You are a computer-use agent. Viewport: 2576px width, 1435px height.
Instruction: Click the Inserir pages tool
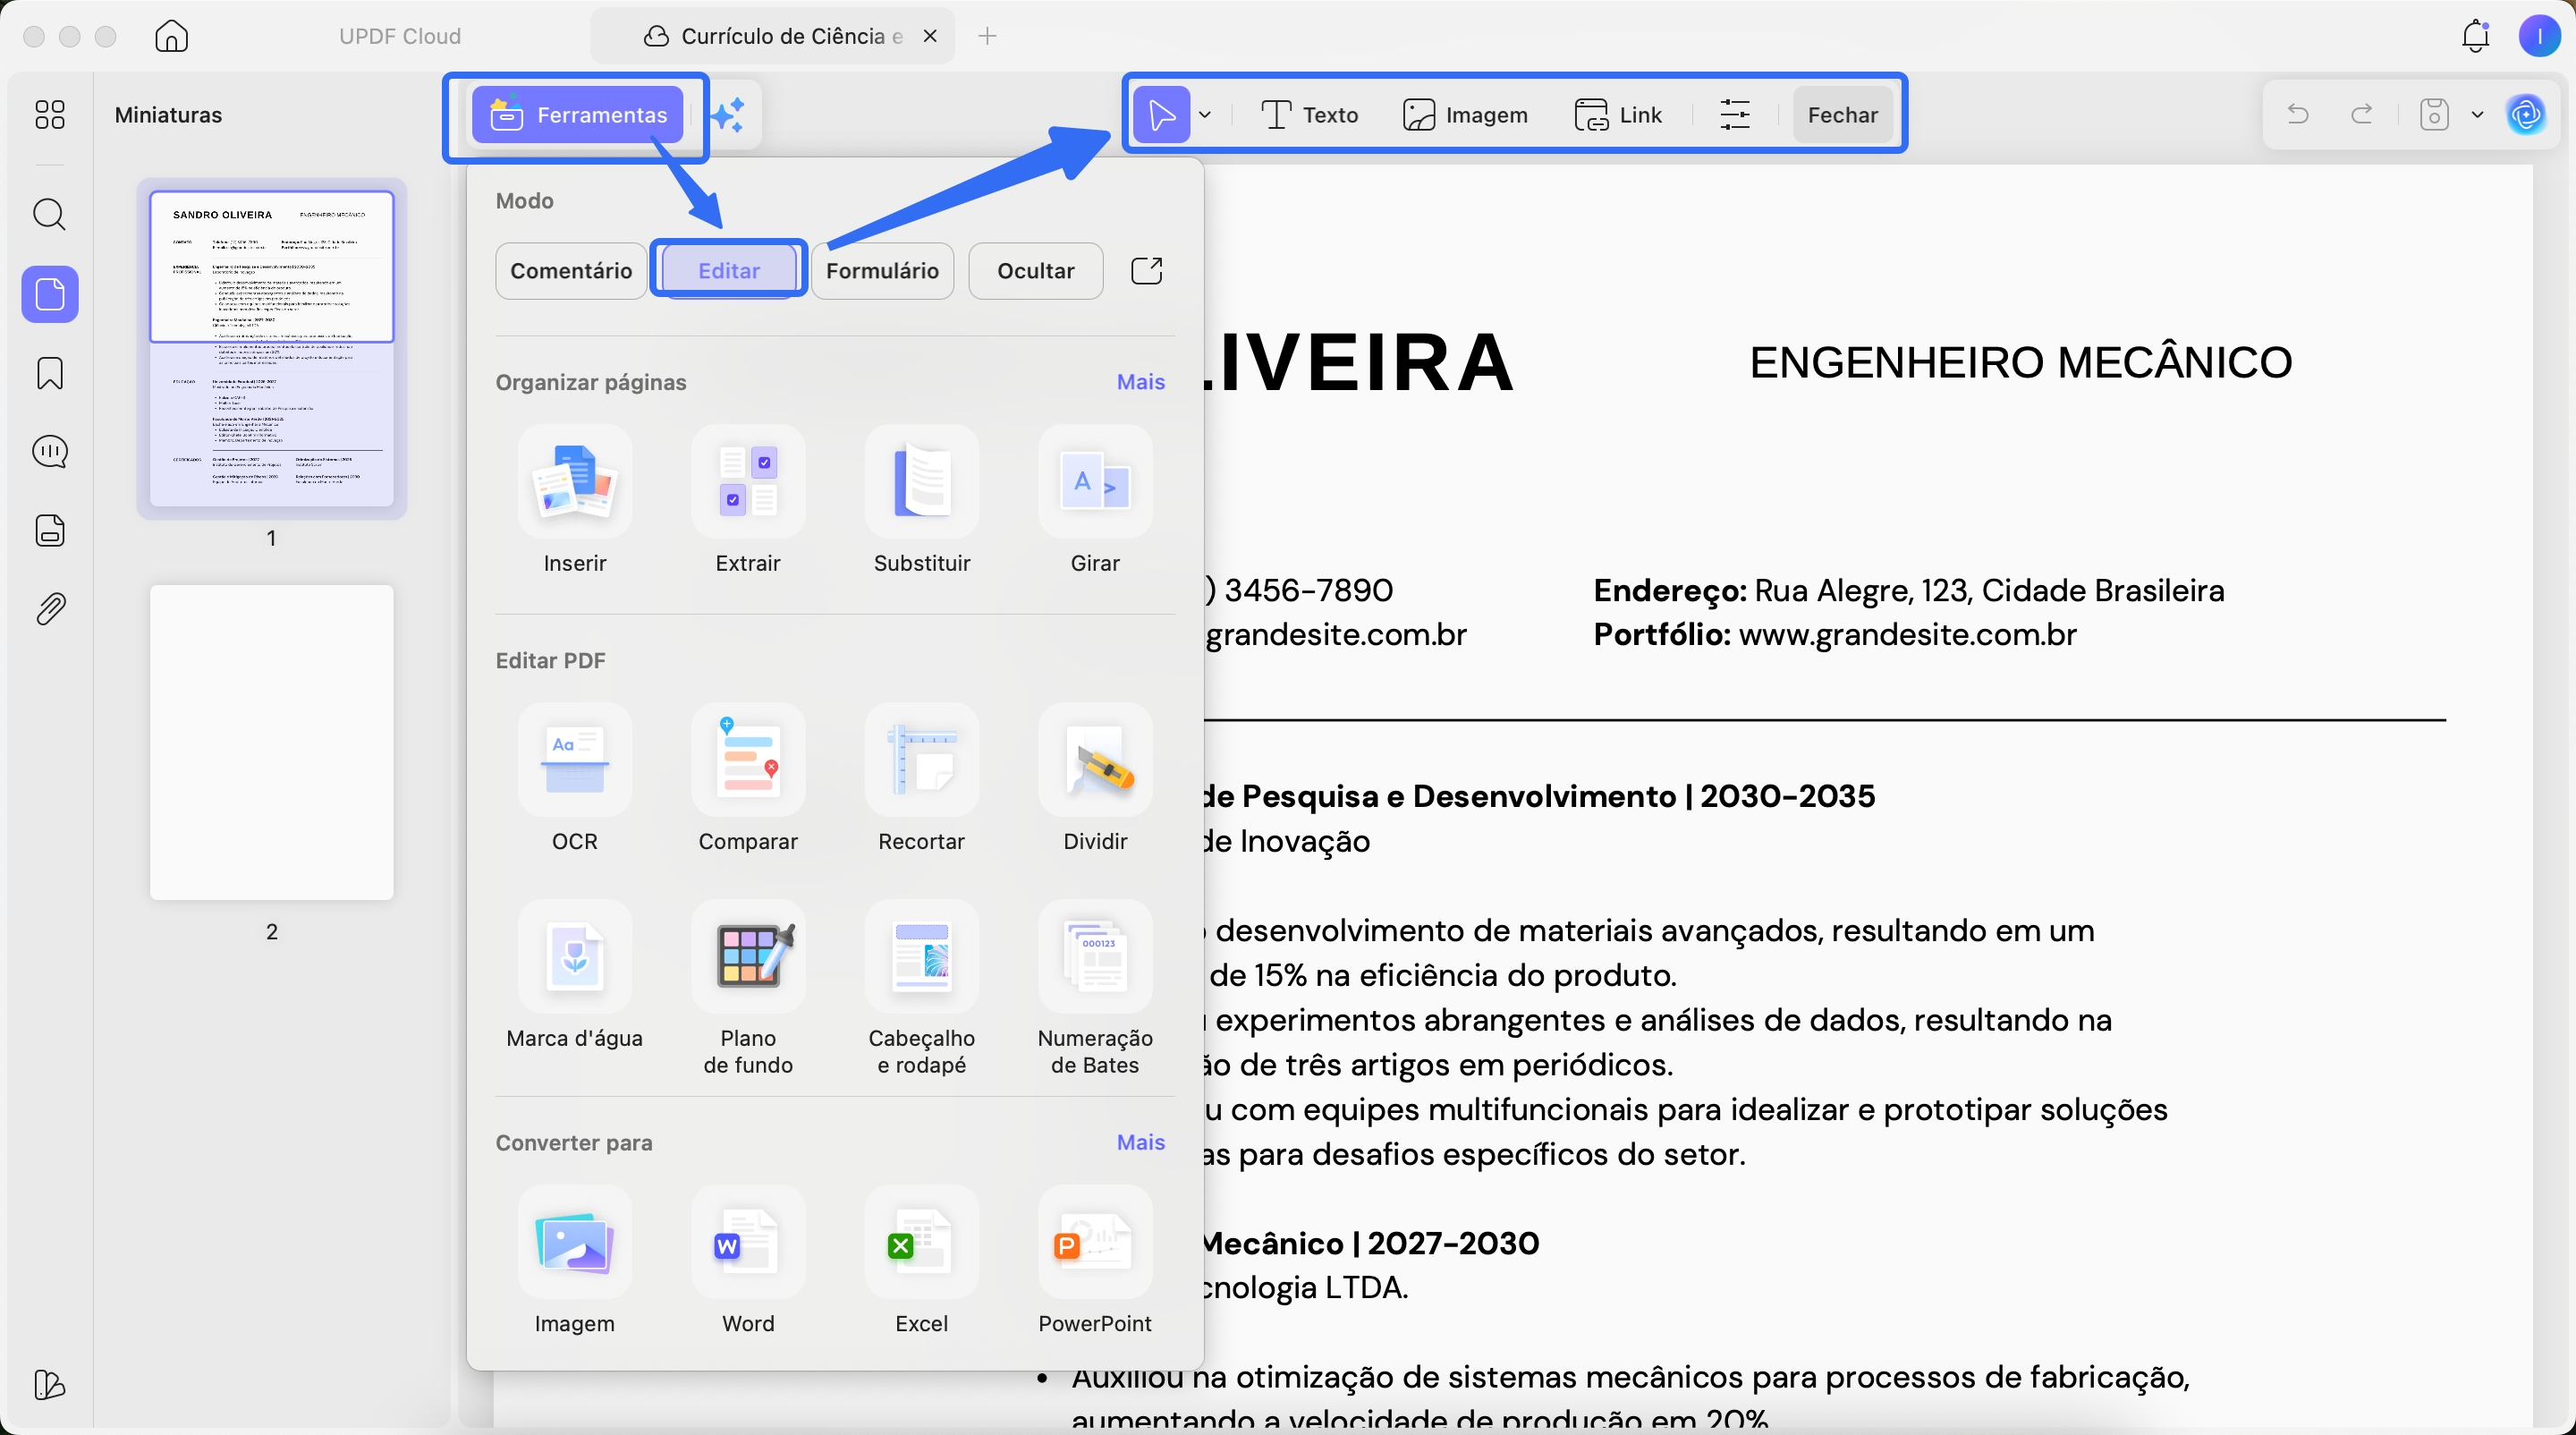[575, 500]
